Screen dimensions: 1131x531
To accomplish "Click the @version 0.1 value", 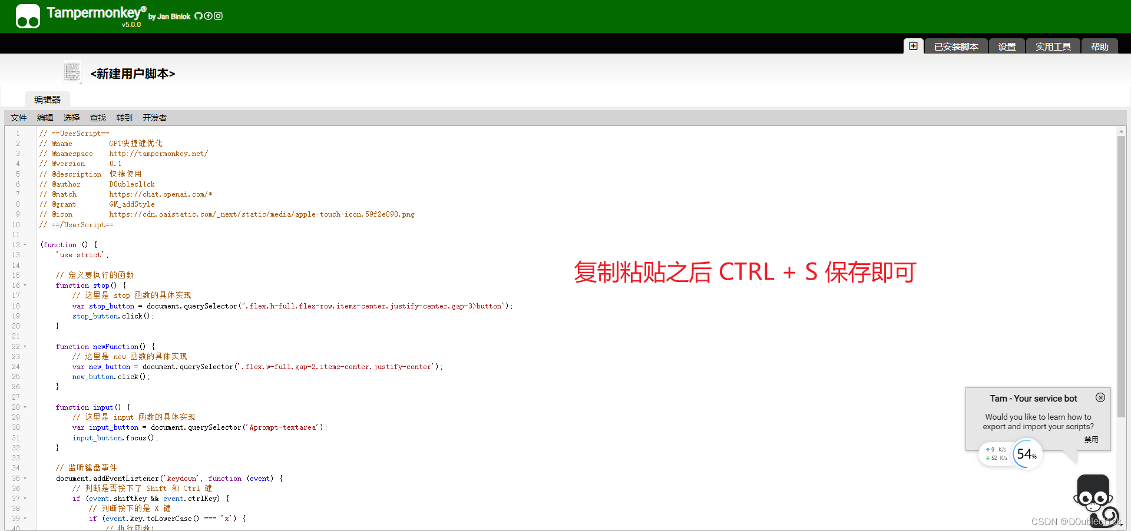I will pos(115,164).
